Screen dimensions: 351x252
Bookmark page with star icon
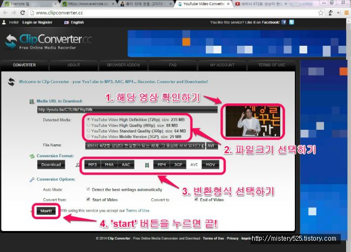point(321,13)
